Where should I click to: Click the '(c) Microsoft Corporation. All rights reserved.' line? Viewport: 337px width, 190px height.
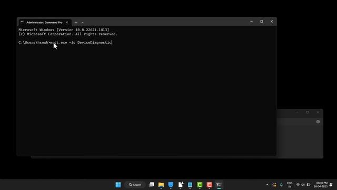point(68,34)
